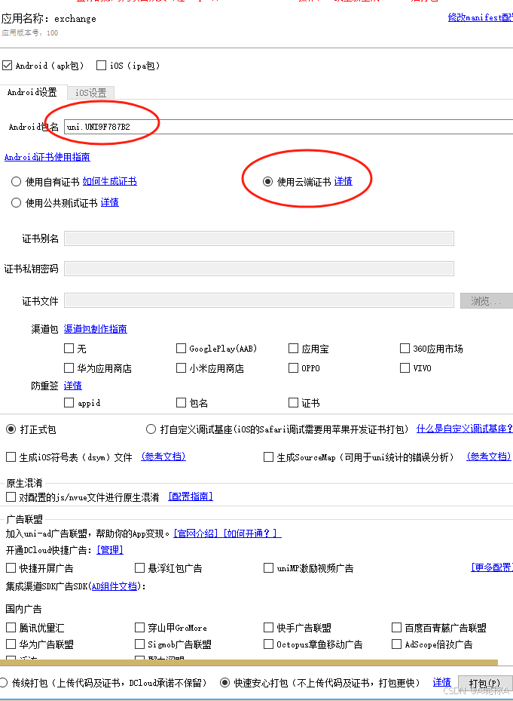Viewport: 513px width, 701px height.
Task: Select 使用自有证书 radio button
Action: (16, 182)
